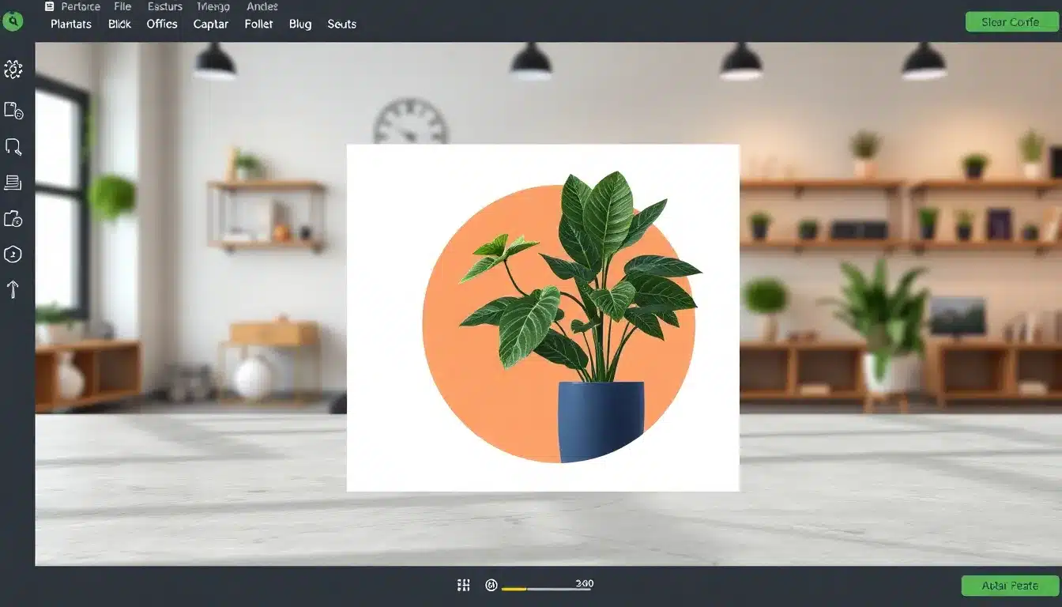
Task: Activate the magnify selection tool
Action: click(x=13, y=147)
